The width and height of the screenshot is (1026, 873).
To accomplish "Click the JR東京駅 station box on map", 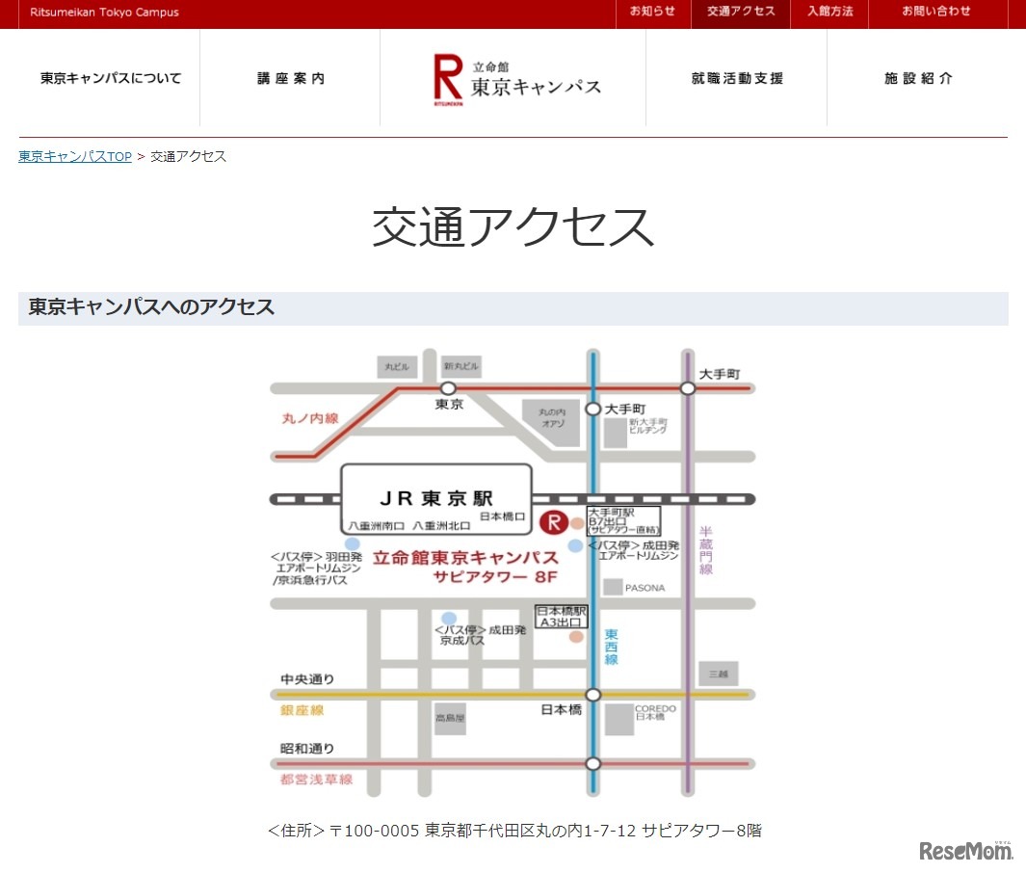I will click(435, 499).
